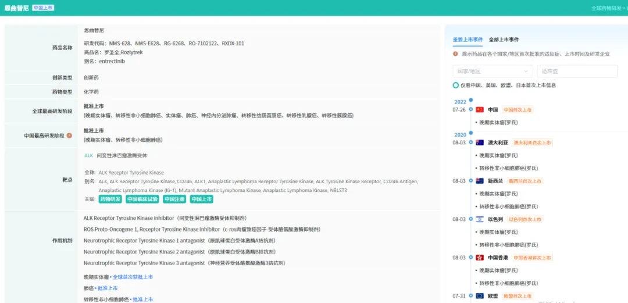Select the 重要上市事件 tab
Viewport: 628px width, 303px height.
click(468, 40)
